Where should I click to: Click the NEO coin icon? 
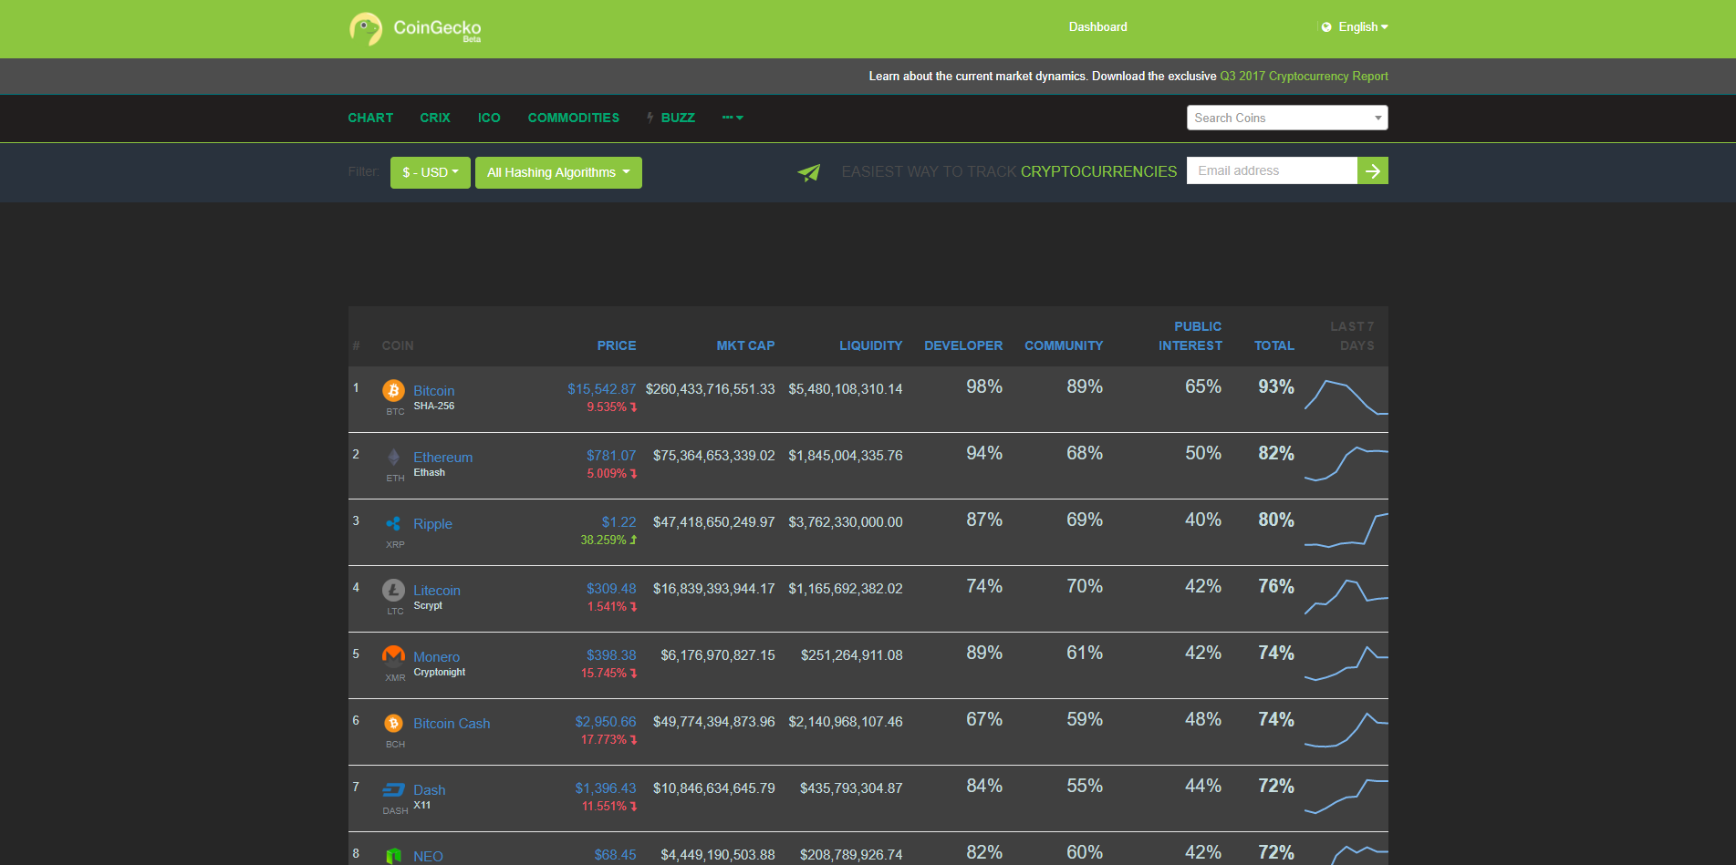tap(393, 857)
